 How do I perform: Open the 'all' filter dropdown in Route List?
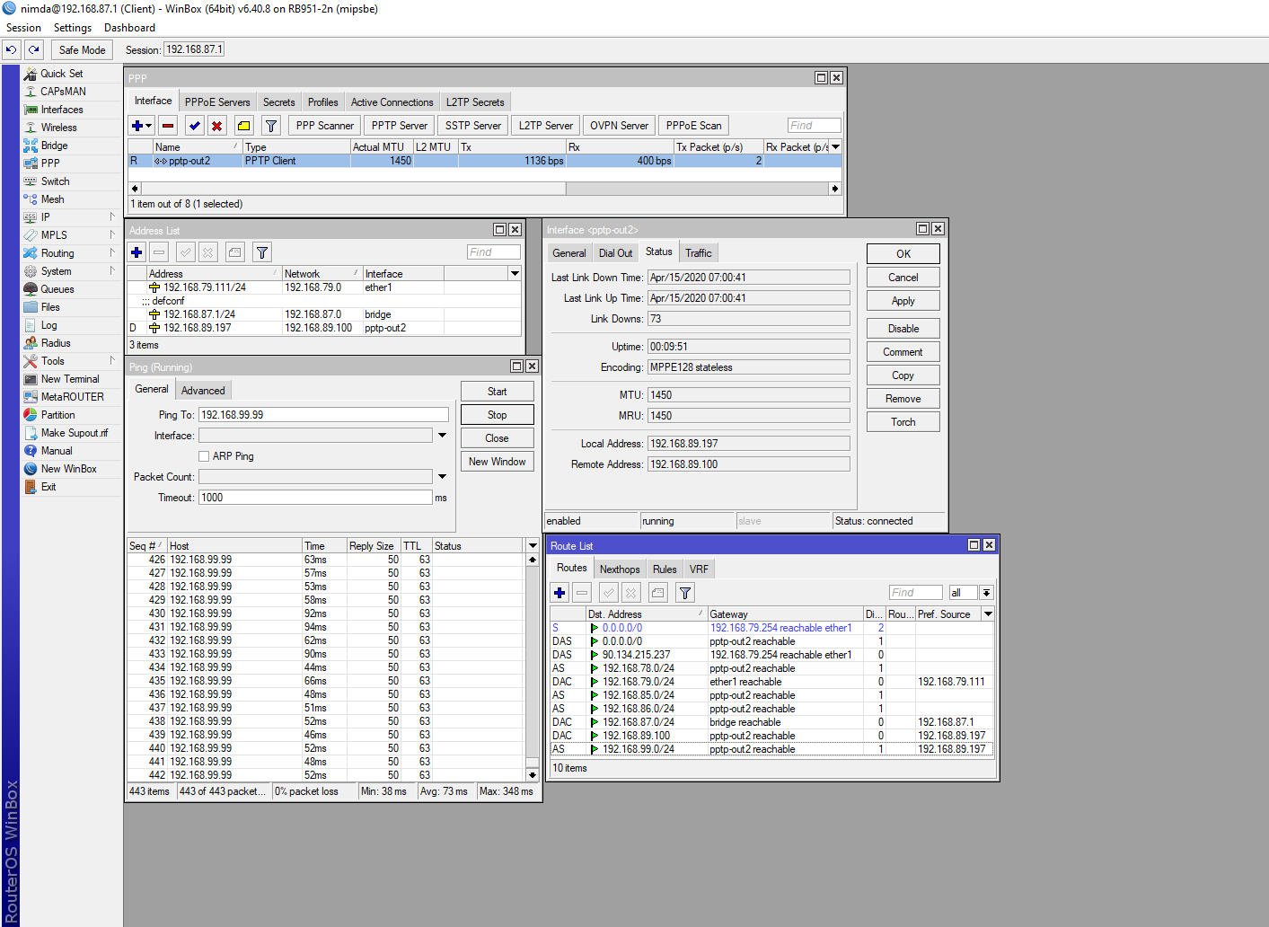986,593
